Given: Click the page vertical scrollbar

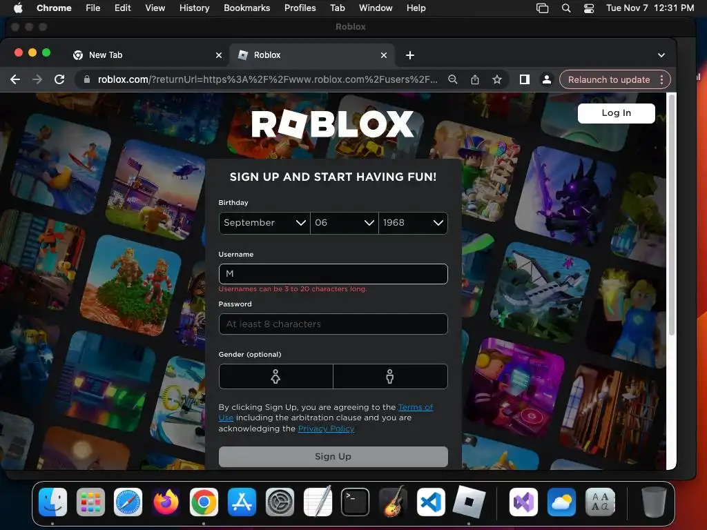Looking at the screenshot, I should pyautogui.click(x=671, y=214).
